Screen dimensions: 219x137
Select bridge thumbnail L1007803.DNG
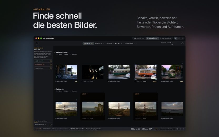pos(66,109)
